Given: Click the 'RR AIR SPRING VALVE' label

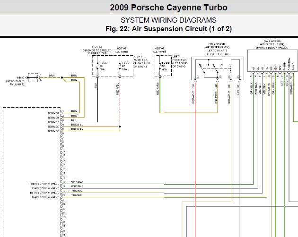Looking at the screenshot, I should pos(44,184).
